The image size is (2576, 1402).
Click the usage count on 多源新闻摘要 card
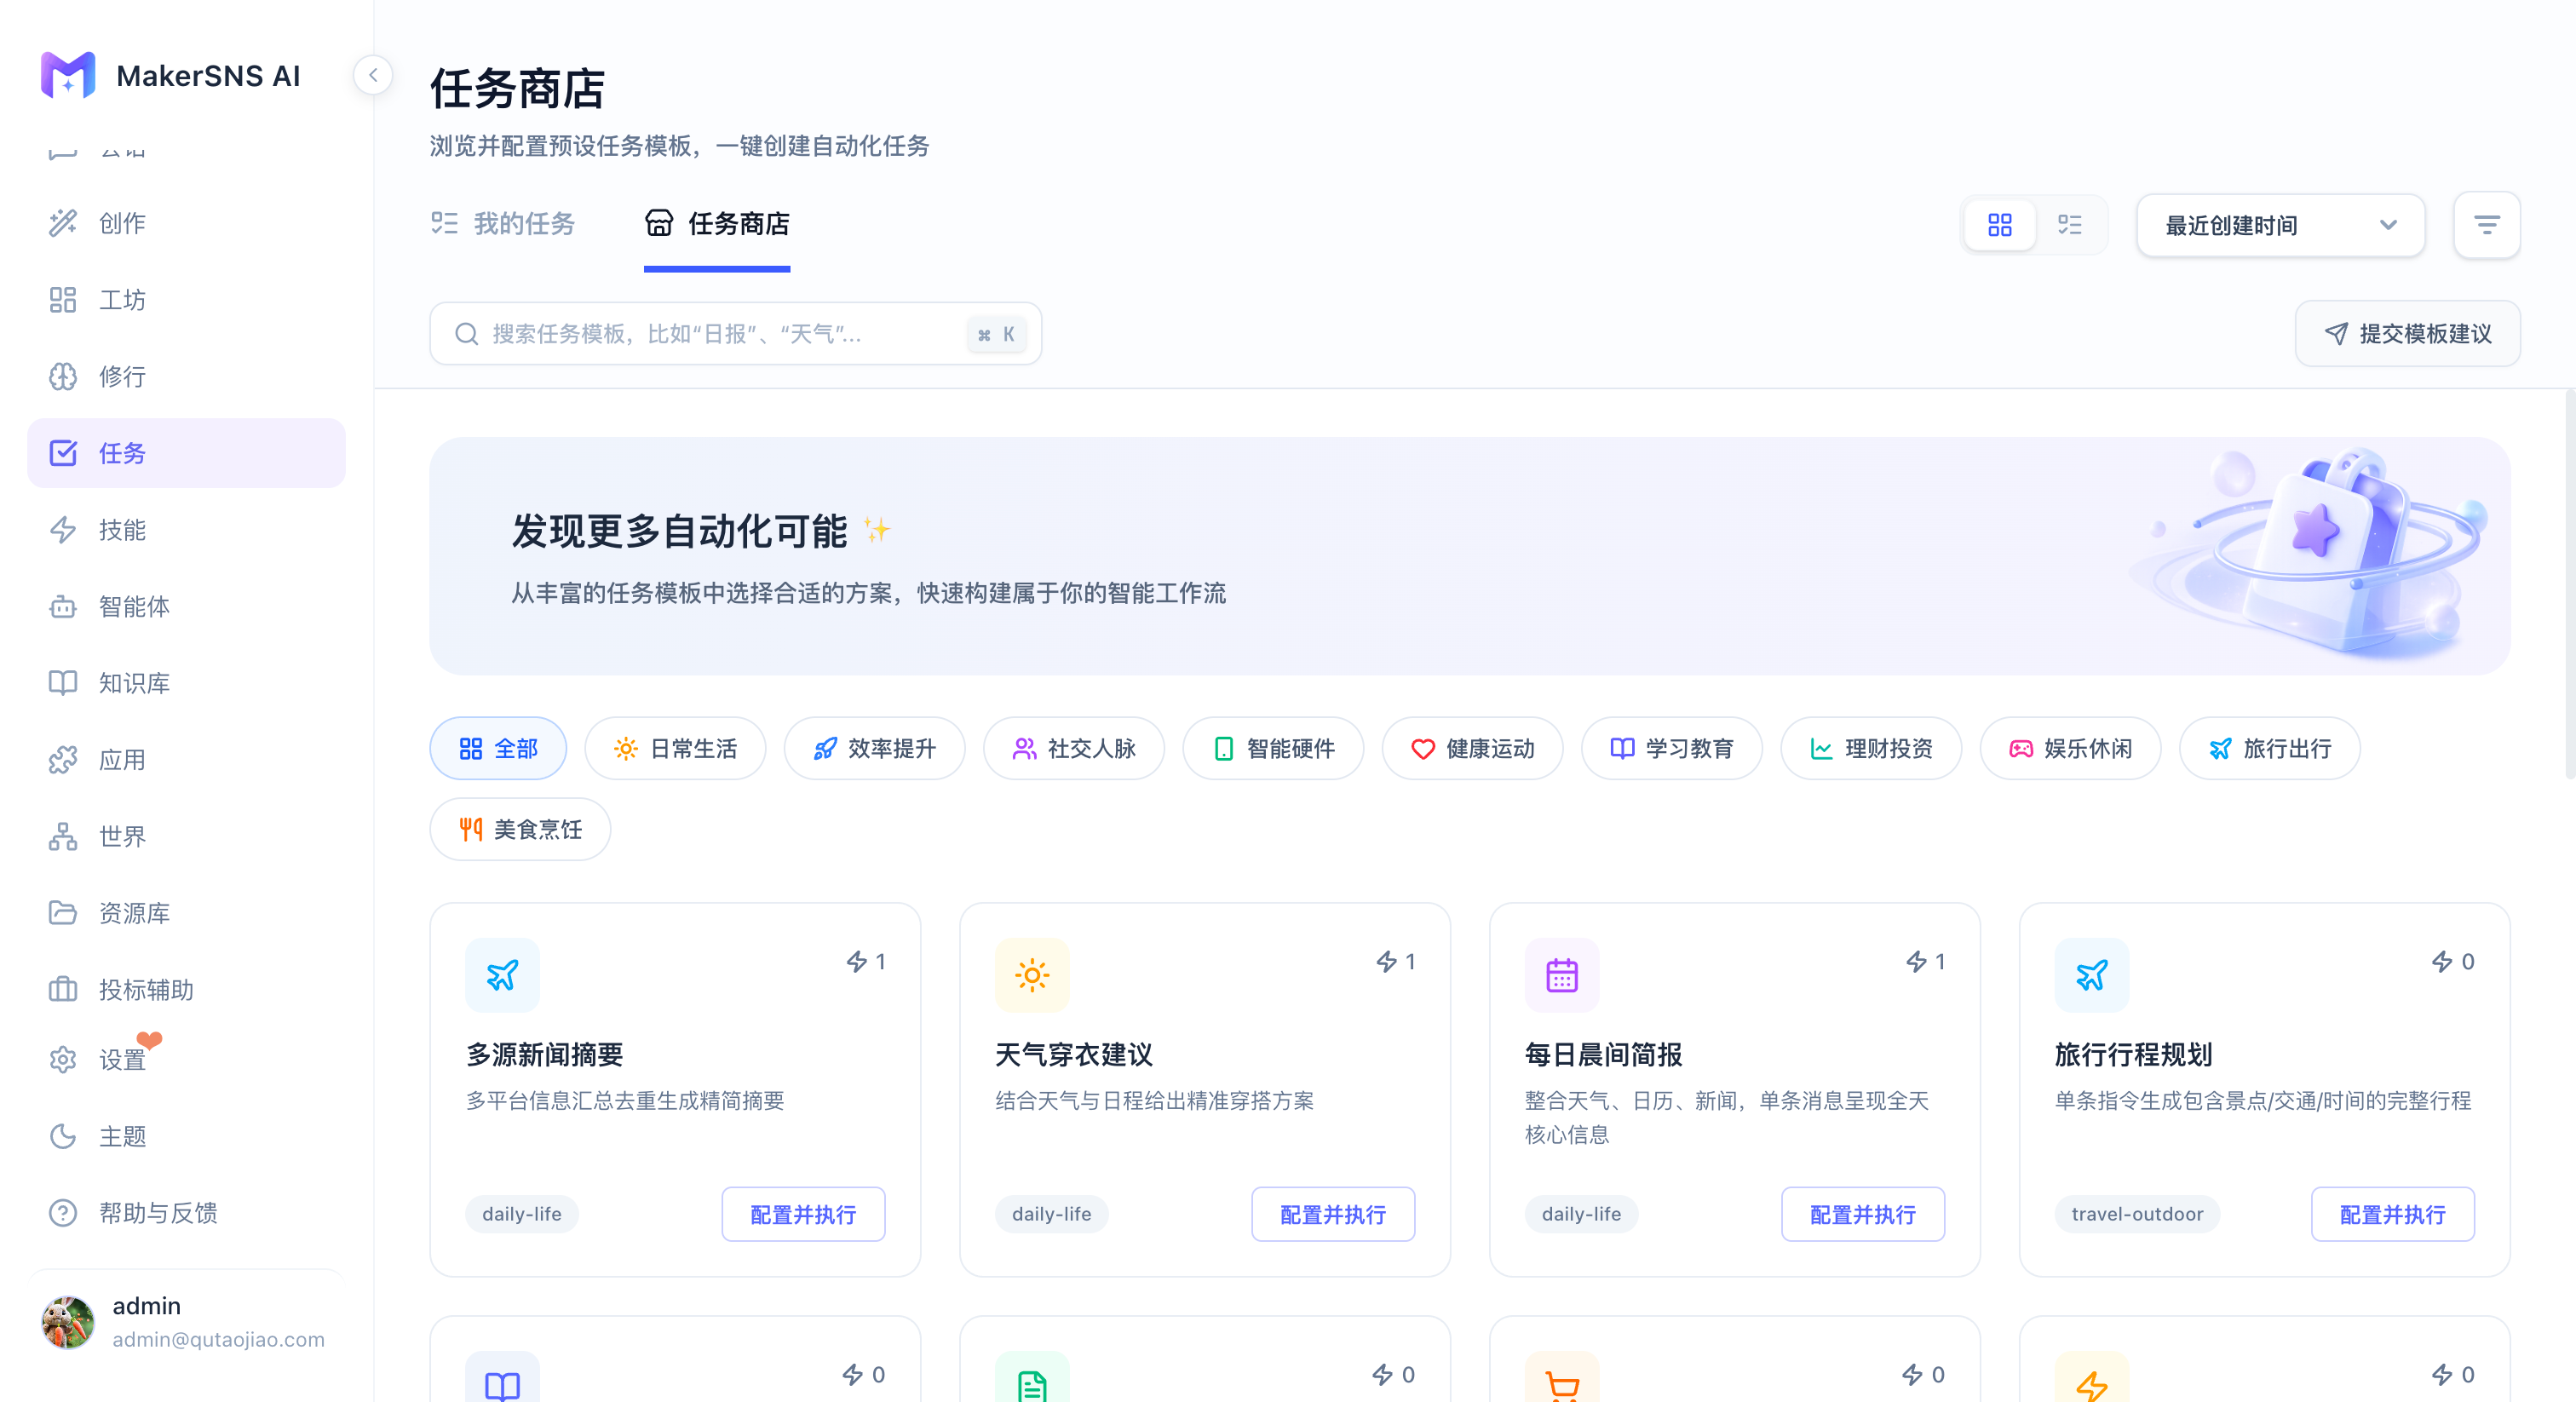coord(866,962)
